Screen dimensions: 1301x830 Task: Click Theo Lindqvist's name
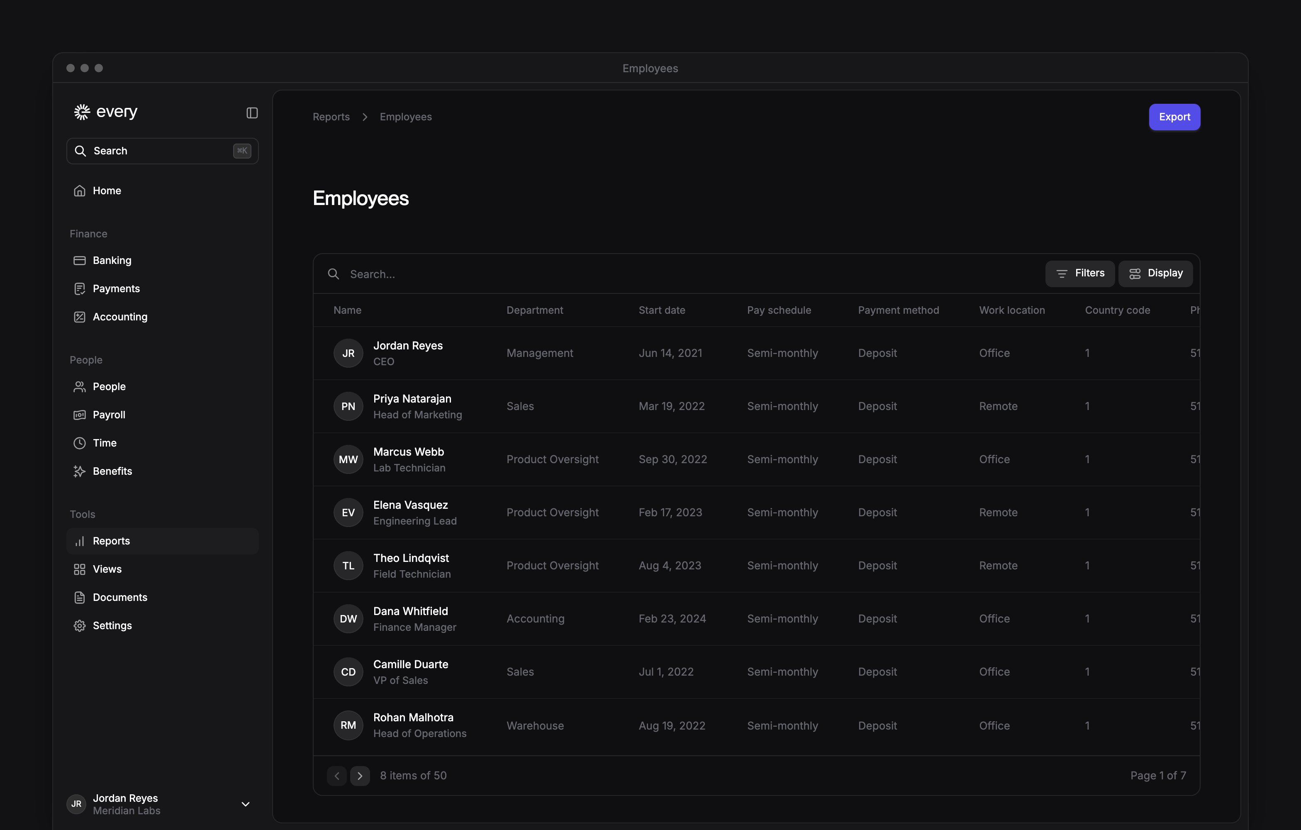[411, 558]
